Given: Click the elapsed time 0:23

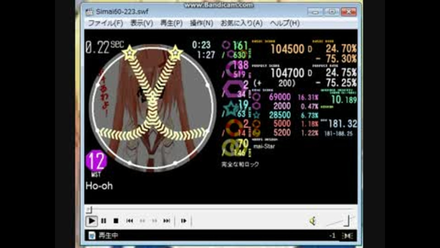Looking at the screenshot, I should [x=201, y=45].
